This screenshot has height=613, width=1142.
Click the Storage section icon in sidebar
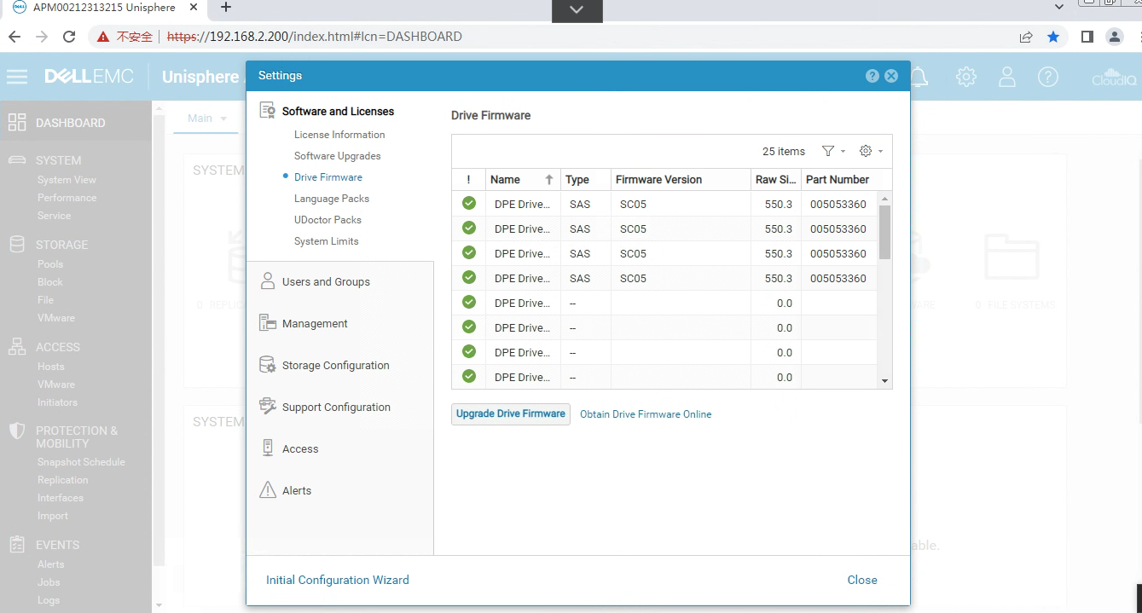coord(17,245)
